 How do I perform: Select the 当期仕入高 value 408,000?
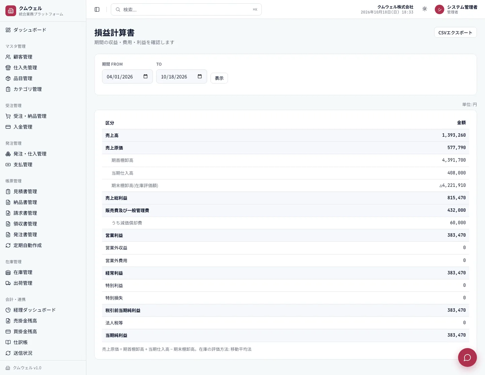[456, 173]
